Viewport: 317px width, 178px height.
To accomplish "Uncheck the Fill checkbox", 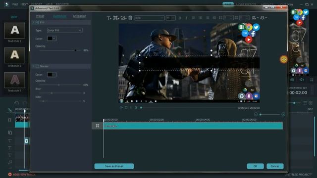I will click(x=38, y=22).
